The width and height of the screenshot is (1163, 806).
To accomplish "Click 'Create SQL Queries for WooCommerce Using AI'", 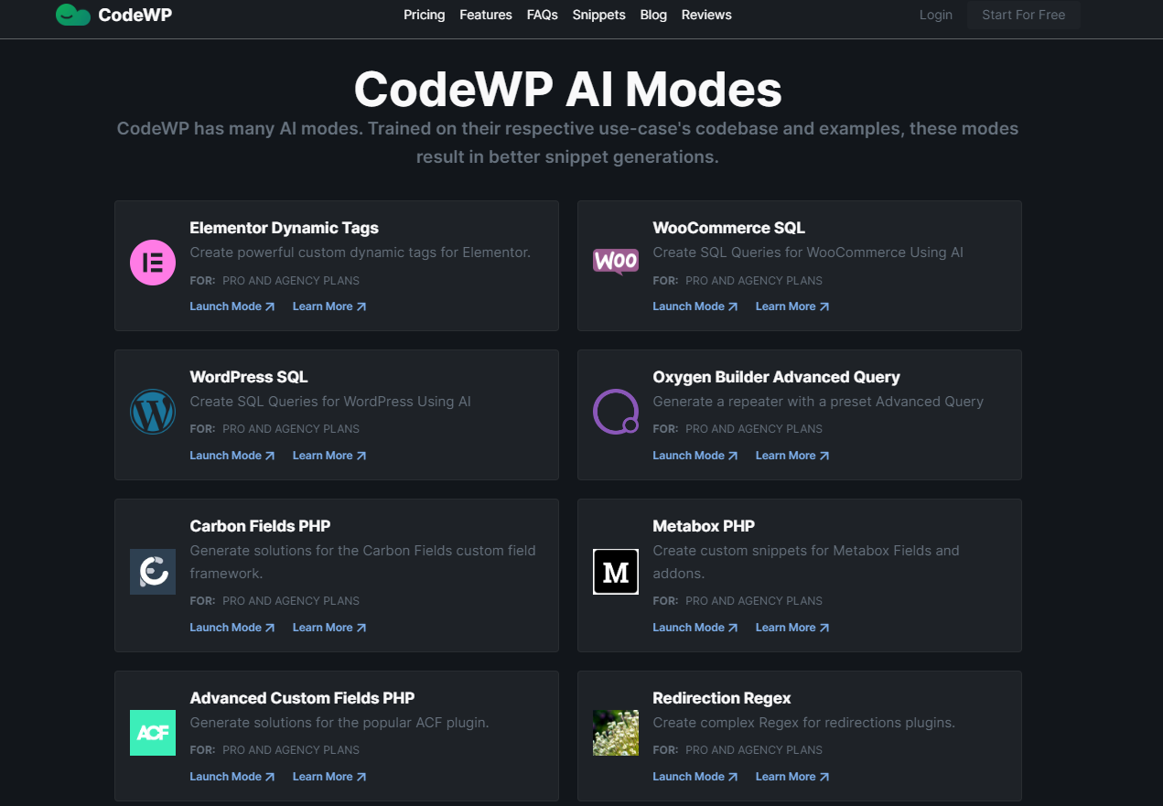I will [808, 253].
